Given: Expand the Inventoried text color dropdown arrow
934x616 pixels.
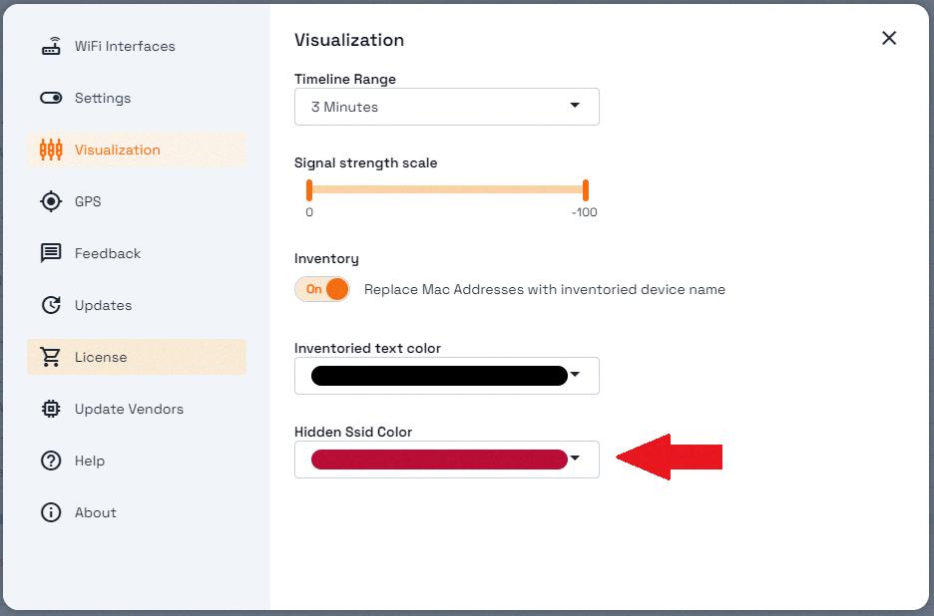Looking at the screenshot, I should pyautogui.click(x=575, y=376).
